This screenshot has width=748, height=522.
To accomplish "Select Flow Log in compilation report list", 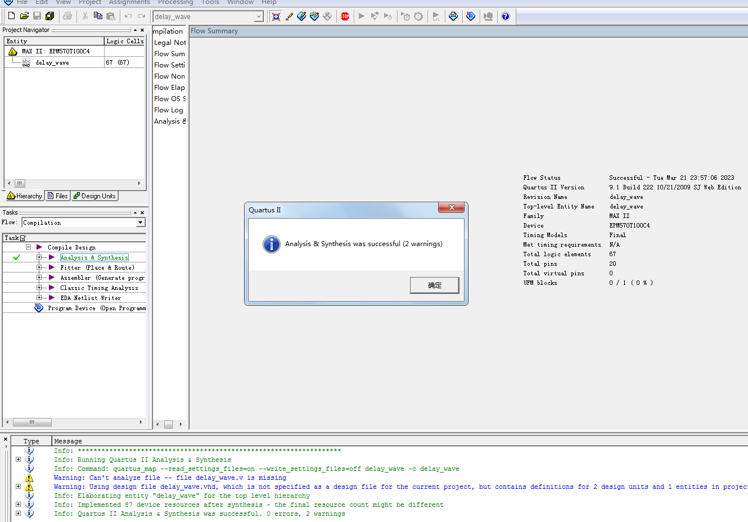I will point(169,110).
